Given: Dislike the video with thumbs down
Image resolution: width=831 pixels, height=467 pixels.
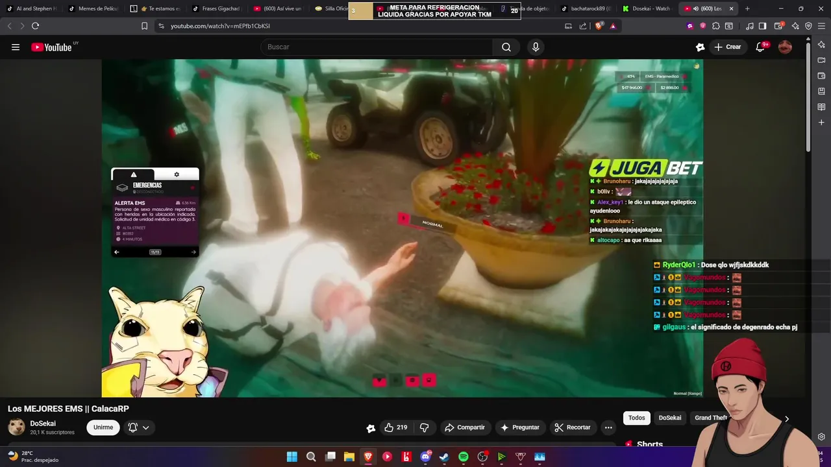Looking at the screenshot, I should (x=425, y=427).
